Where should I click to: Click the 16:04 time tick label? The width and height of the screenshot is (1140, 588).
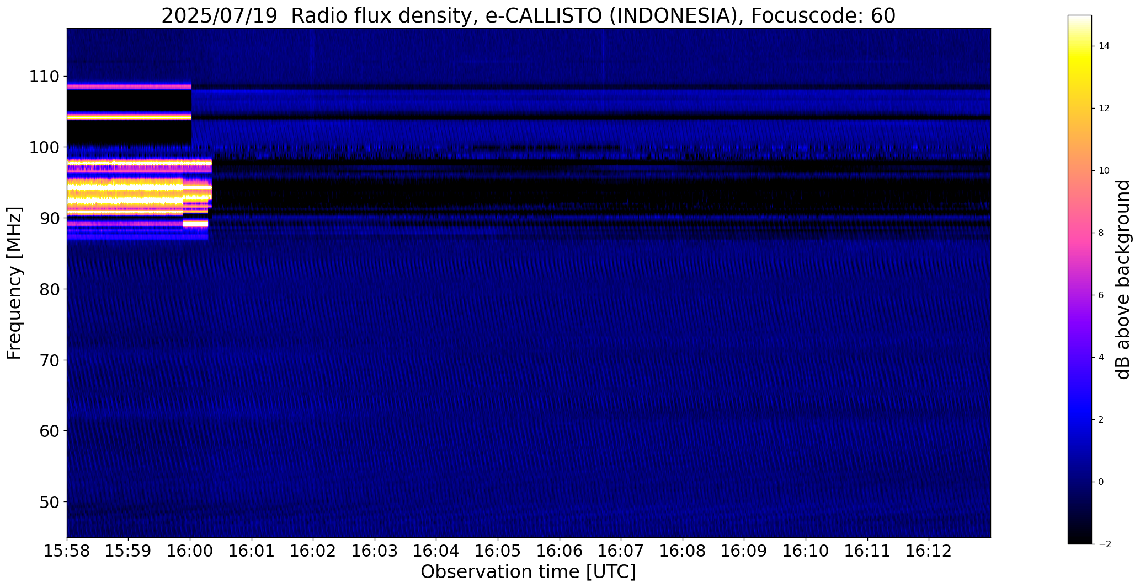436,551
